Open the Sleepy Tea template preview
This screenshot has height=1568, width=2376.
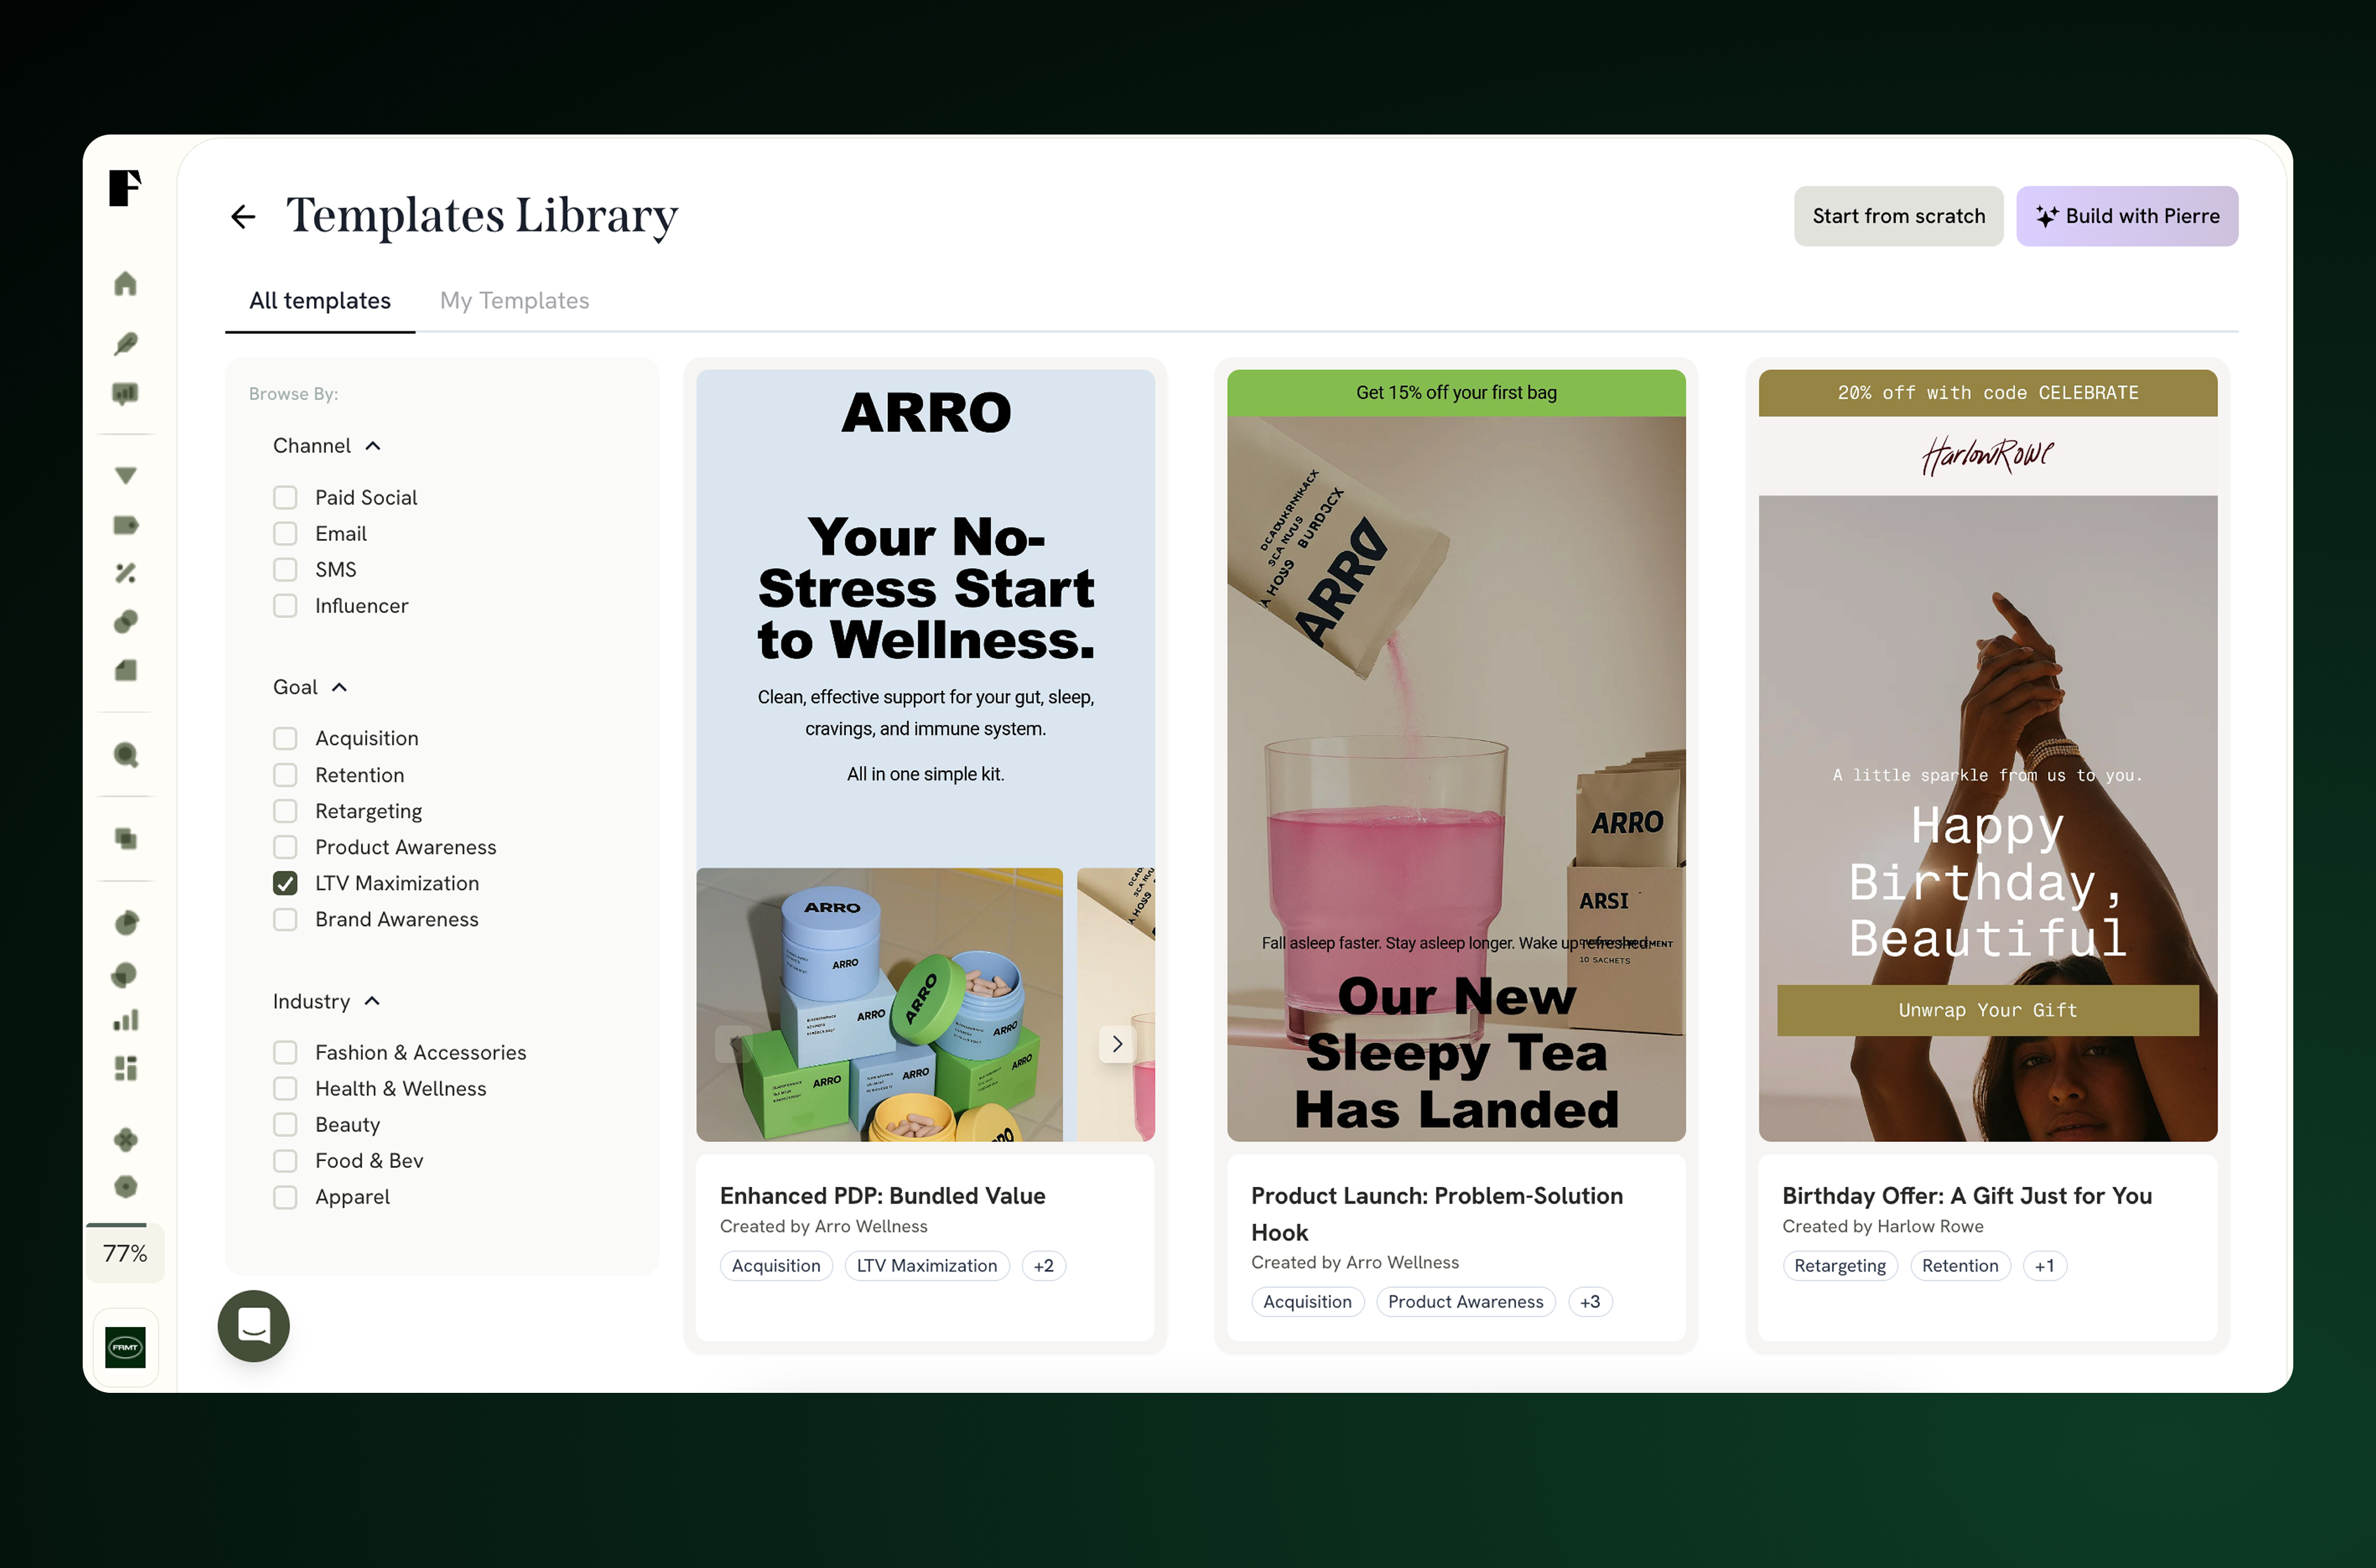click(x=1456, y=756)
